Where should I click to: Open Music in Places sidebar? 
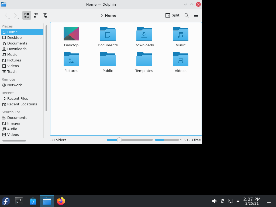point(22,54)
